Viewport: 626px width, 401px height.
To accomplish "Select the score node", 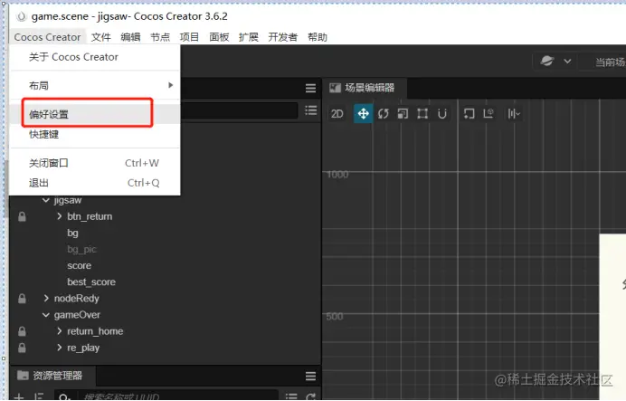I will coord(79,265).
